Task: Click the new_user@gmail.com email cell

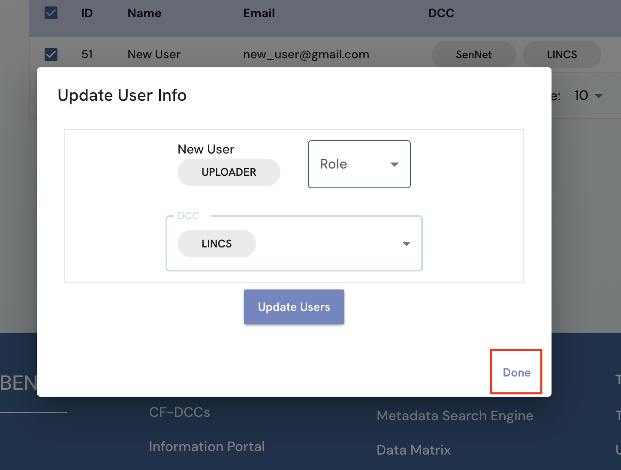Action: [306, 54]
